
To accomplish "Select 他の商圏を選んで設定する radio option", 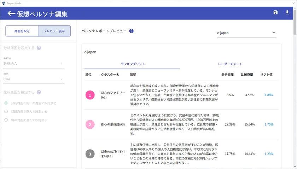I will click(x=6, y=120).
